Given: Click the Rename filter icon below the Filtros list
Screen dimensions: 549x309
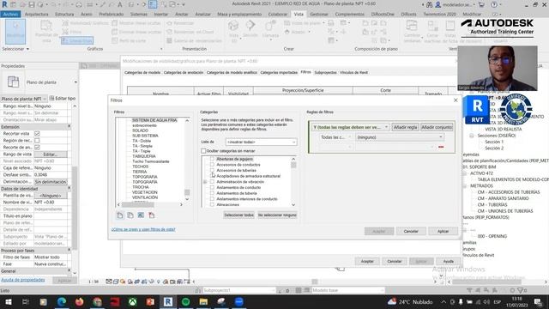Looking at the screenshot, I should pyautogui.click(x=141, y=215).
